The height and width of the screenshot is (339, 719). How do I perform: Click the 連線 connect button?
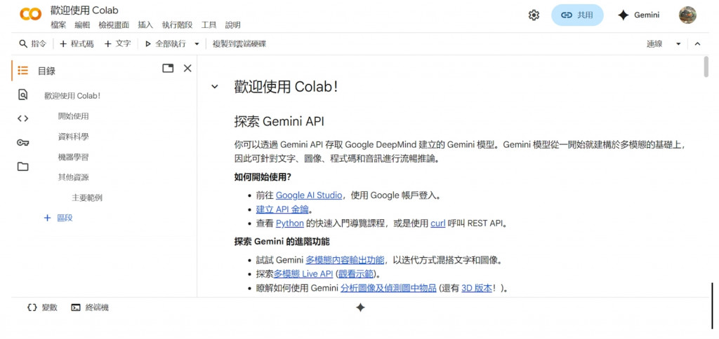click(654, 44)
